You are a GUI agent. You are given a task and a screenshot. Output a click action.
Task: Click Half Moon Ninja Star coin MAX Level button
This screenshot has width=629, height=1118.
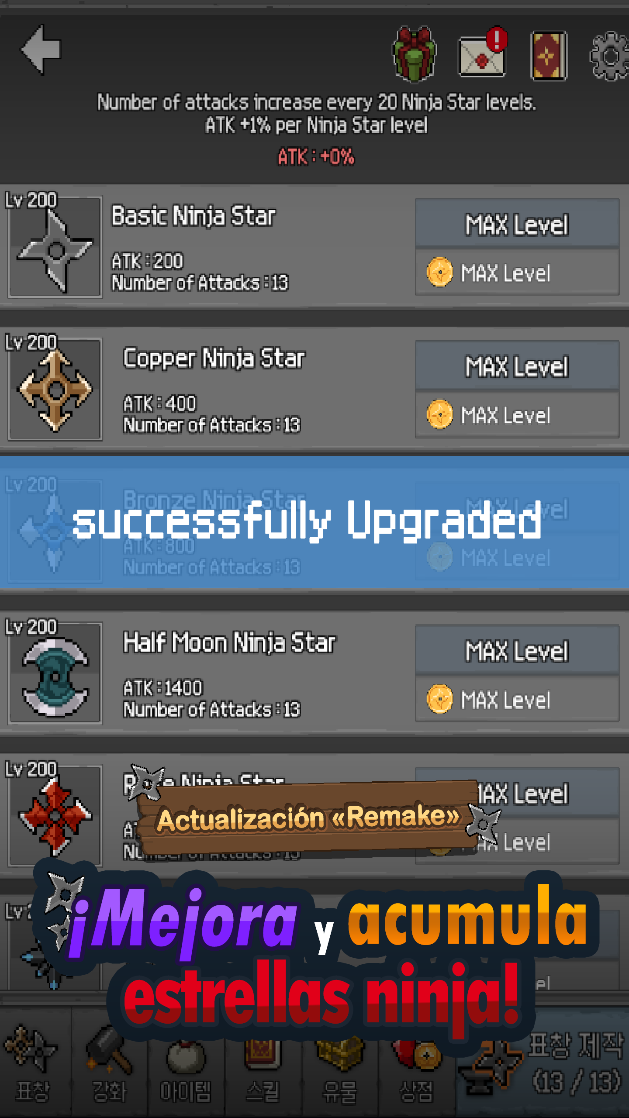click(517, 699)
